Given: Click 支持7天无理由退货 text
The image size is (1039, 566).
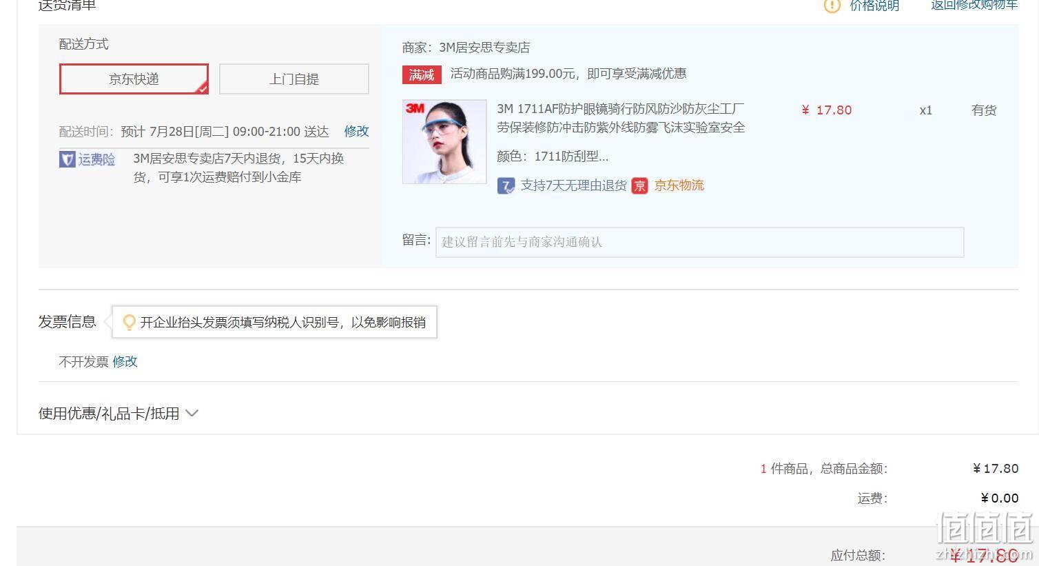Looking at the screenshot, I should (573, 185).
